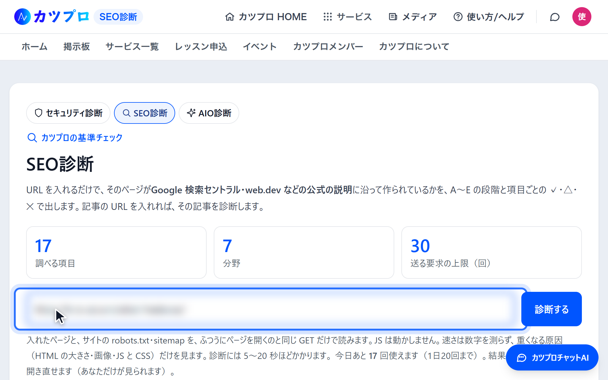
Task: Open レッスン申込 in the nav bar
Action: (201, 47)
